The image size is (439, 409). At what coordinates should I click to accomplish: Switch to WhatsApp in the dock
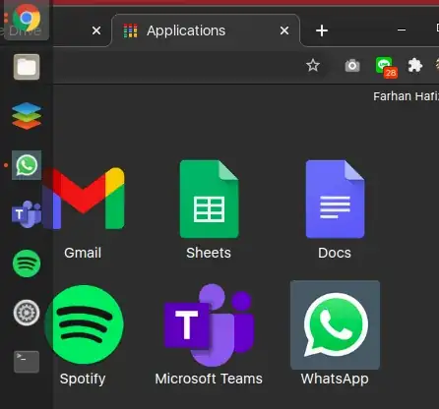[27, 165]
